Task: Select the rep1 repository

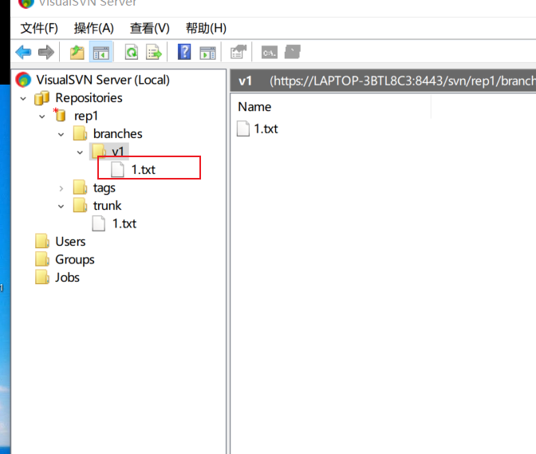Action: coord(86,116)
